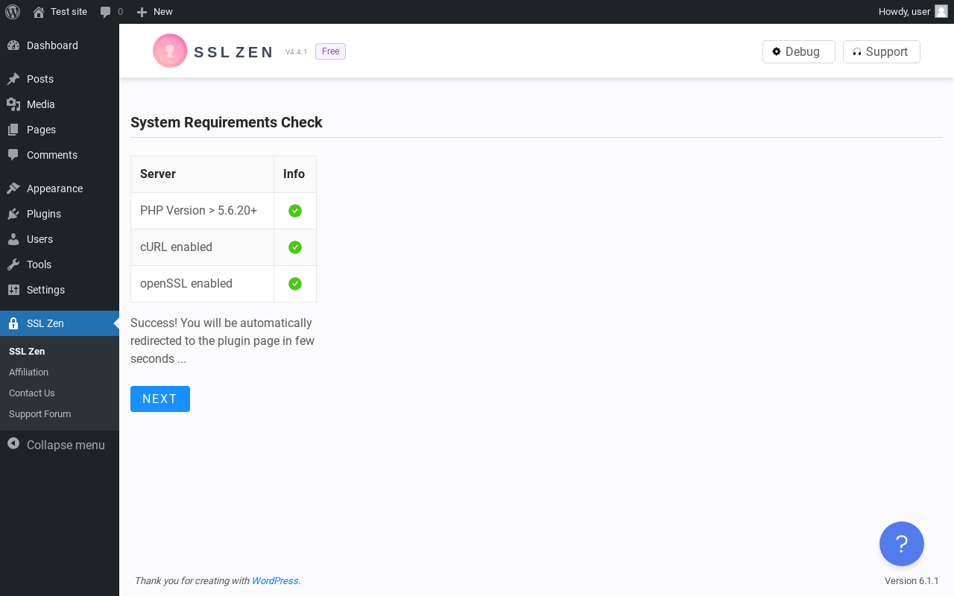
Task: Click the Info column header
Action: (x=295, y=174)
